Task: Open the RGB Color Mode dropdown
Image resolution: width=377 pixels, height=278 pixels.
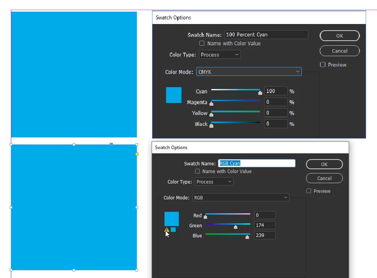Action: click(x=241, y=197)
